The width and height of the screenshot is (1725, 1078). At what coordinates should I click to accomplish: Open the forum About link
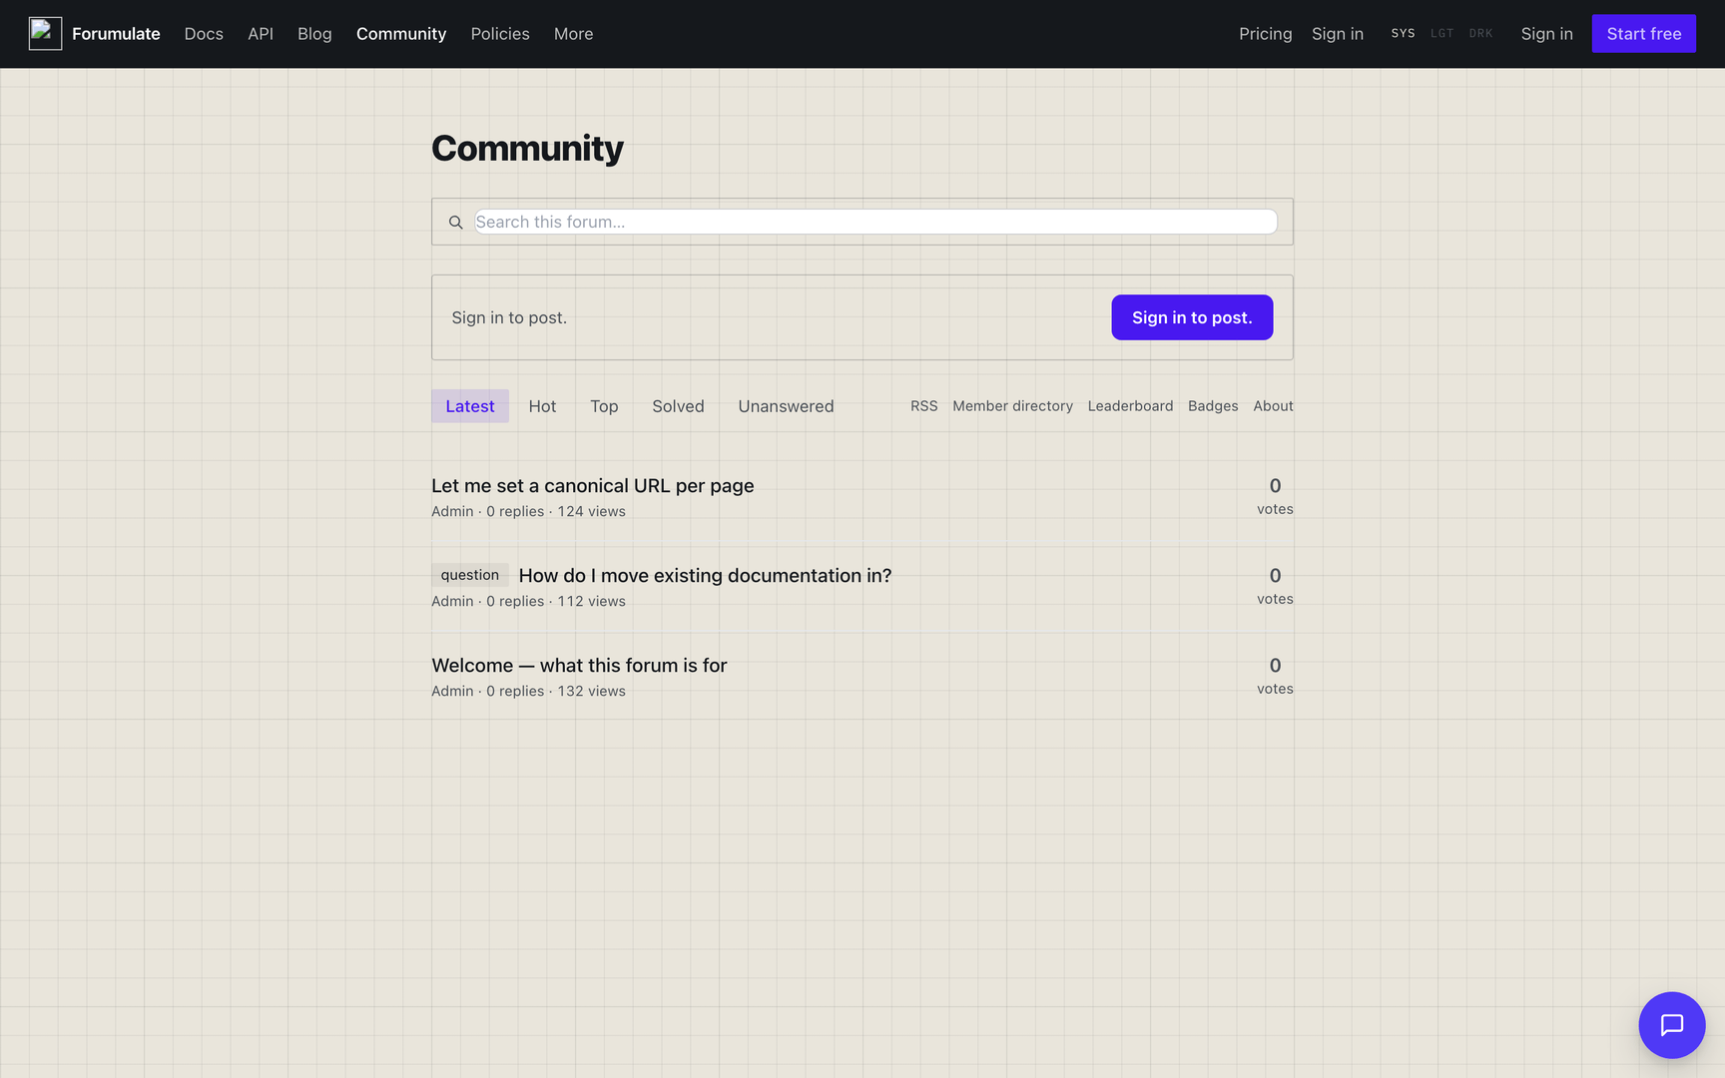pos(1273,406)
